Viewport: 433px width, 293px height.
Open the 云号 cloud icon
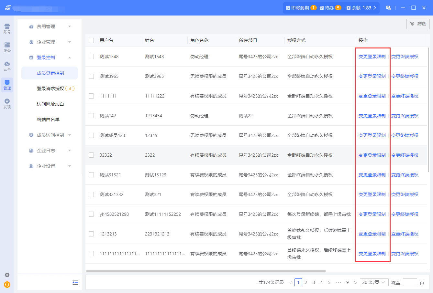(x=7, y=66)
